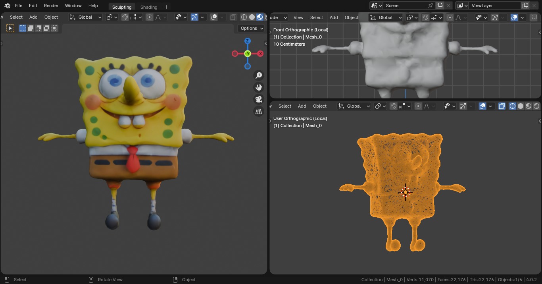This screenshot has width=542, height=284.
Task: Open the Window menu
Action: coord(73,6)
